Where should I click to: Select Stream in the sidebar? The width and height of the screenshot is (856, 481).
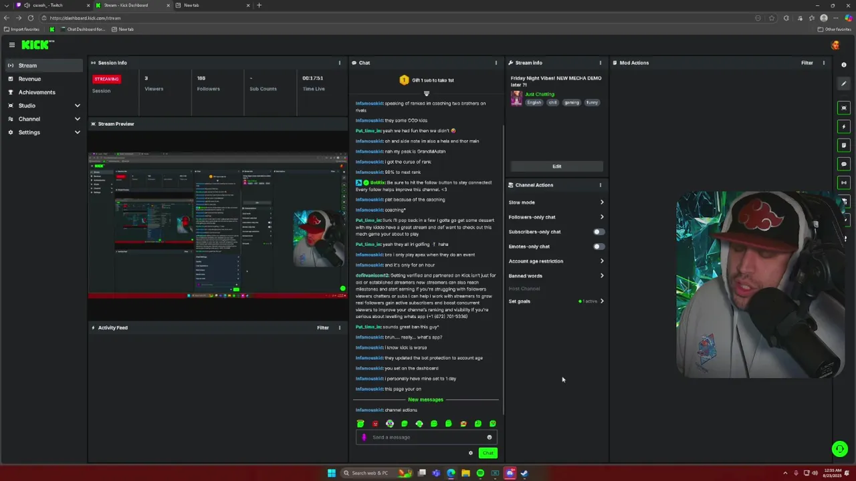pos(44,65)
